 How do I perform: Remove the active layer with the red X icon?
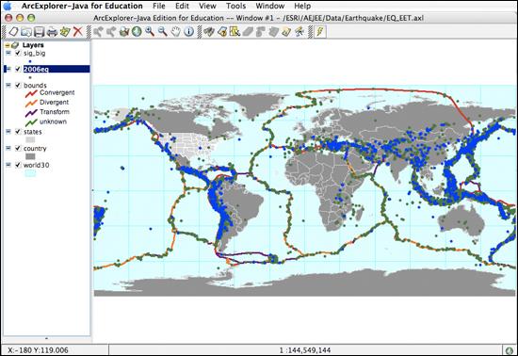coord(77,32)
